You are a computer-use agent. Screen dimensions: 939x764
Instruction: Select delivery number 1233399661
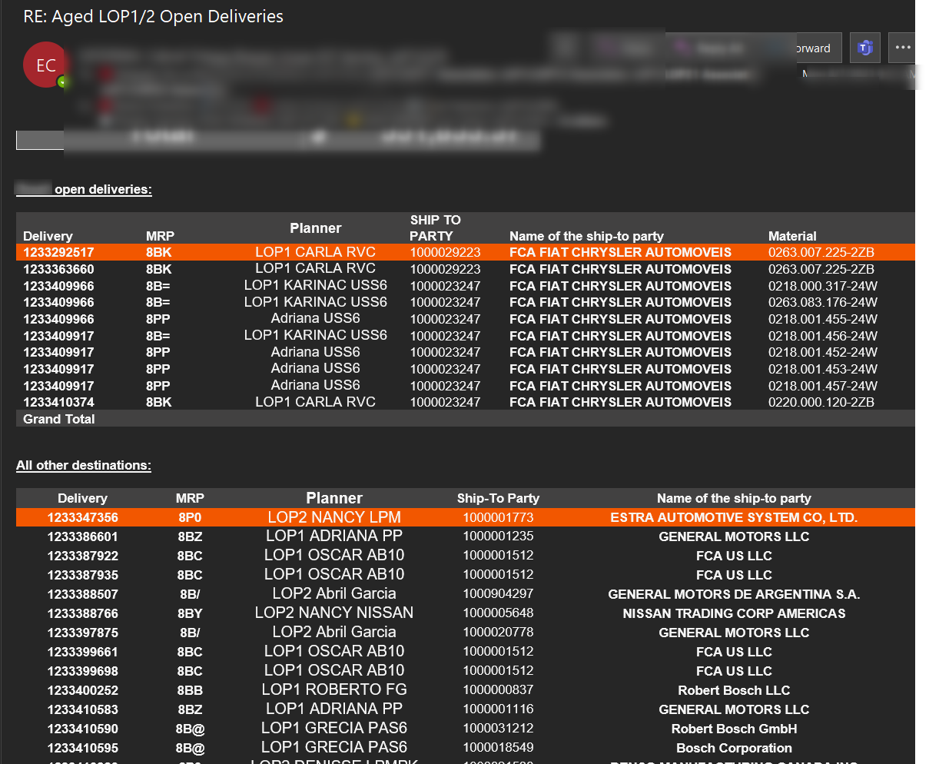83,652
